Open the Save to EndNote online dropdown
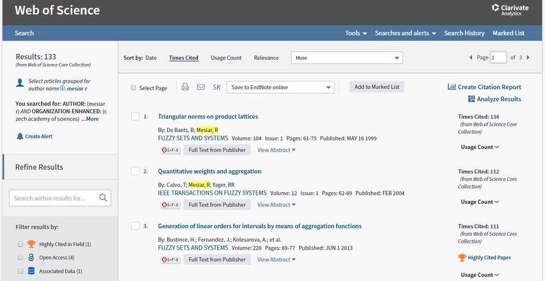Viewport: 545px width, 281px height. click(280, 87)
